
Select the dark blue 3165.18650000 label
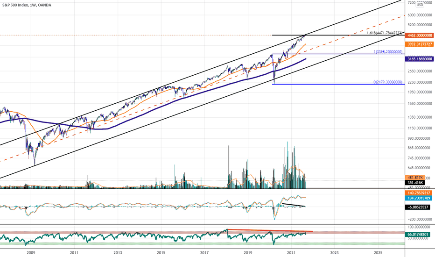click(419, 59)
